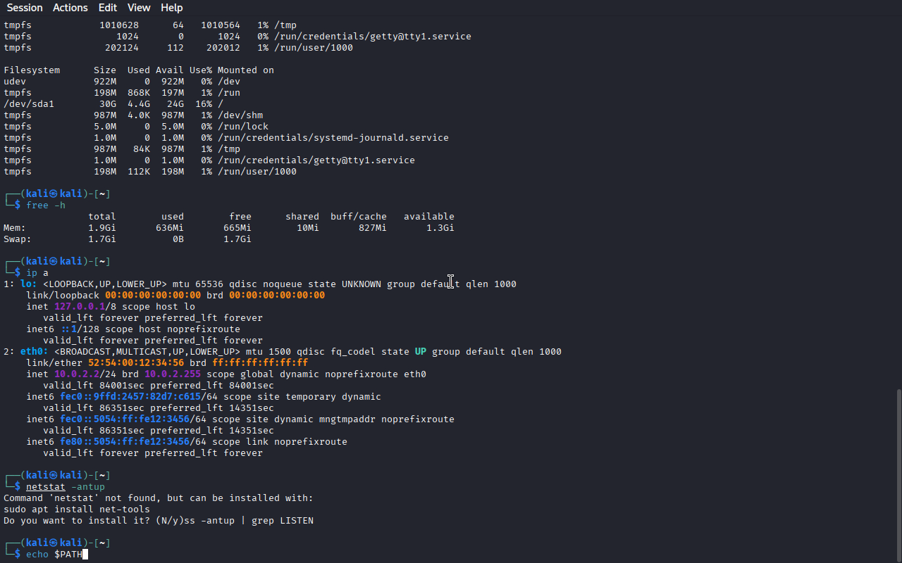Click the lo: loopback interface label

tap(29, 284)
